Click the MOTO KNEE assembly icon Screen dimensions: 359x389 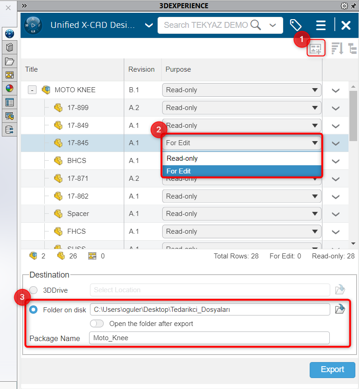[46, 90]
